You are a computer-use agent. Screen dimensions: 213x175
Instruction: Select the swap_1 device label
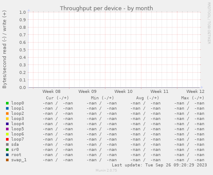(19, 160)
